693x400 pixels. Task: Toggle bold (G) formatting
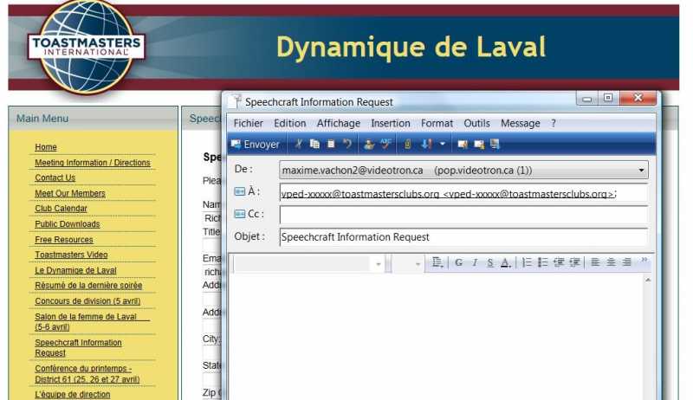click(459, 262)
